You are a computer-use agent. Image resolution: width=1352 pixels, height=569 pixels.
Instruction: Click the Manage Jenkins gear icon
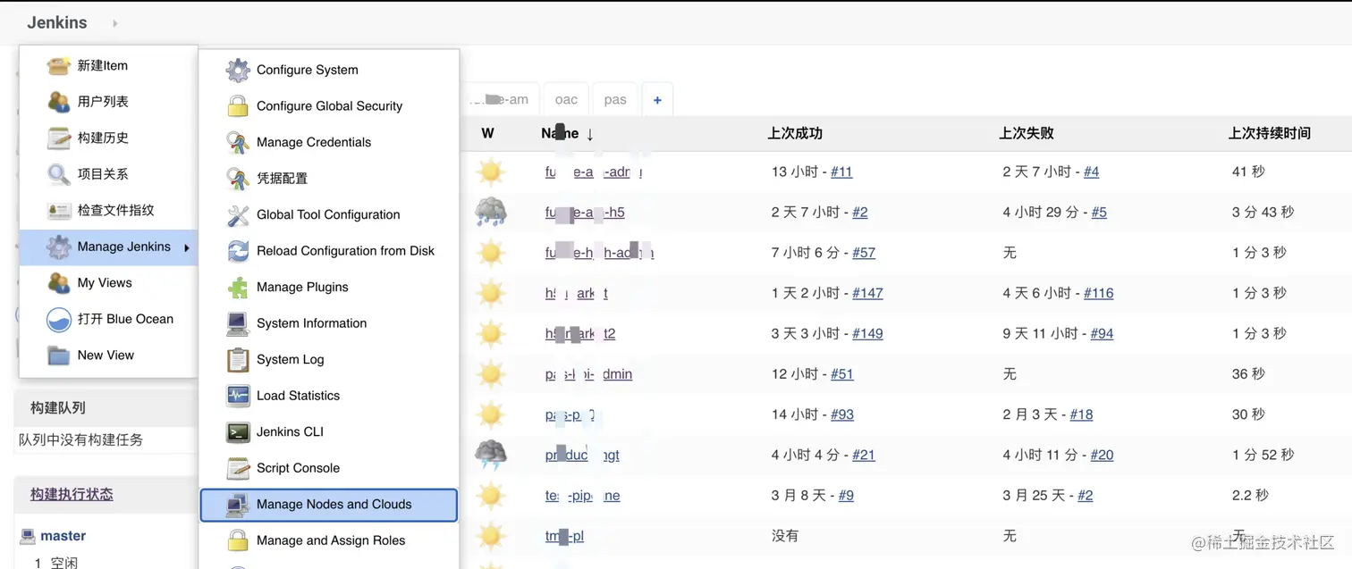pyautogui.click(x=59, y=247)
